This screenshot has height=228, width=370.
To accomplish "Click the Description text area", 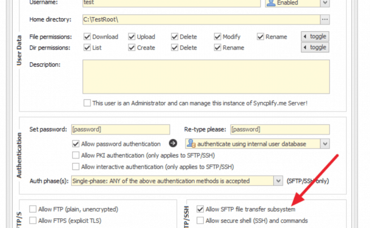I will [206, 76].
